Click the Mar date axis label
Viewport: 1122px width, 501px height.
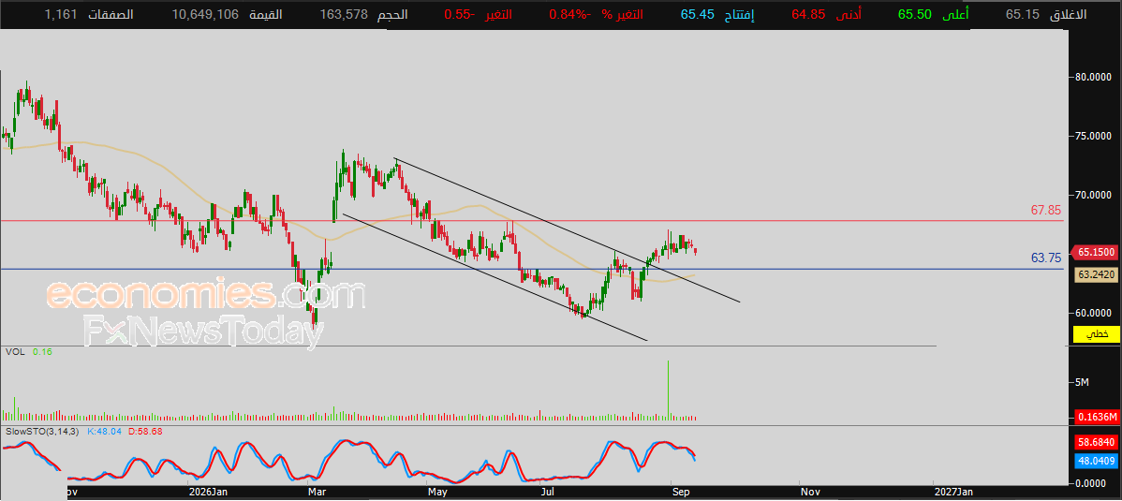(316, 493)
